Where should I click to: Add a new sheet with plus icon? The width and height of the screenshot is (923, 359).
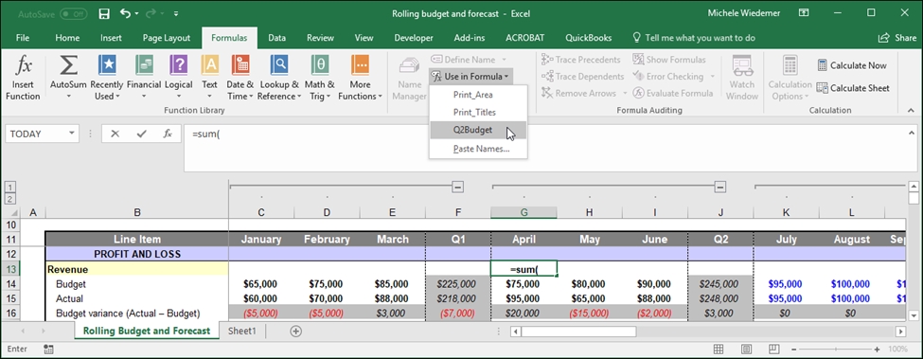pos(296,332)
